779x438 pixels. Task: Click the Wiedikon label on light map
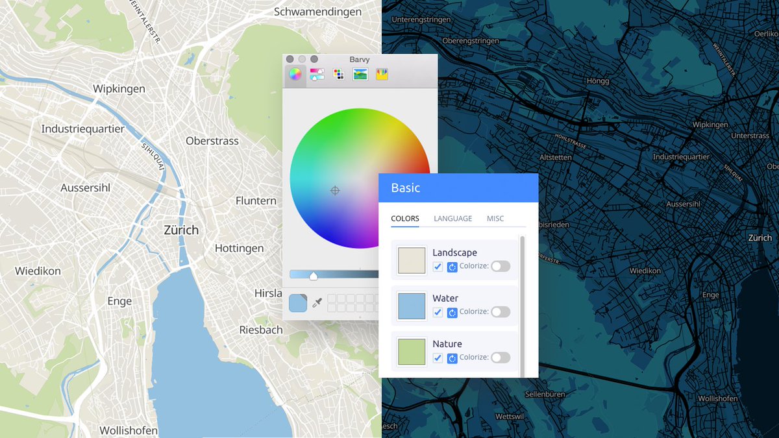click(38, 271)
